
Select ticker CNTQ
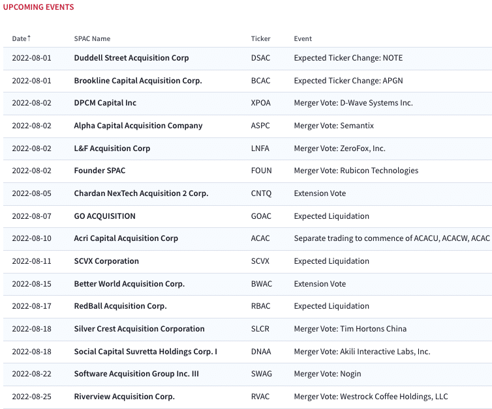tap(261, 193)
